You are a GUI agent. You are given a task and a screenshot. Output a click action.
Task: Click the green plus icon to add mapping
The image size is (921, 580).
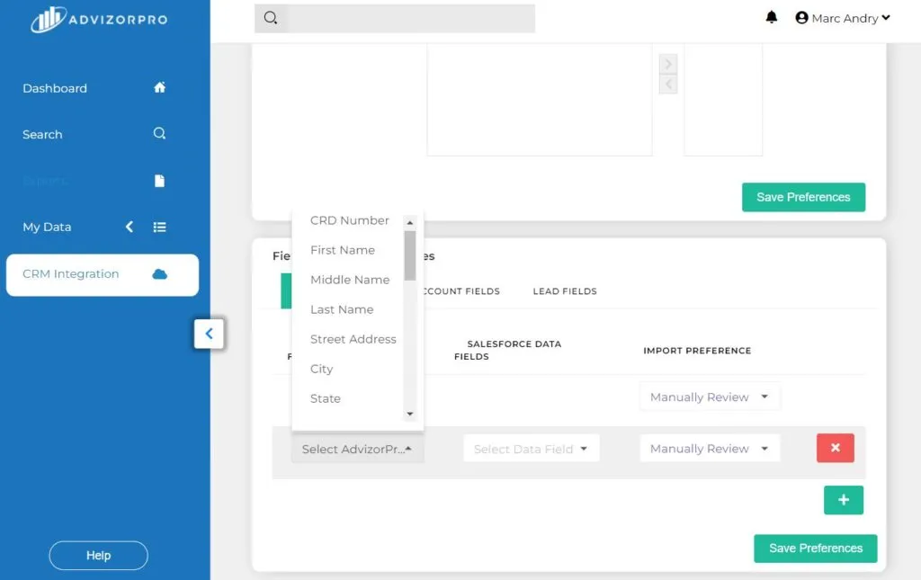click(843, 500)
